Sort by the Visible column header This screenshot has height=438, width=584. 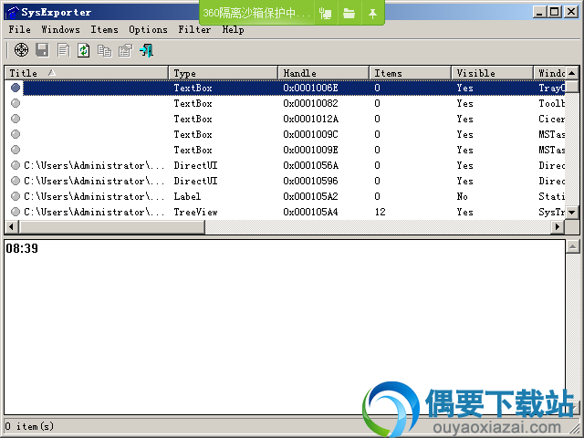click(x=493, y=73)
